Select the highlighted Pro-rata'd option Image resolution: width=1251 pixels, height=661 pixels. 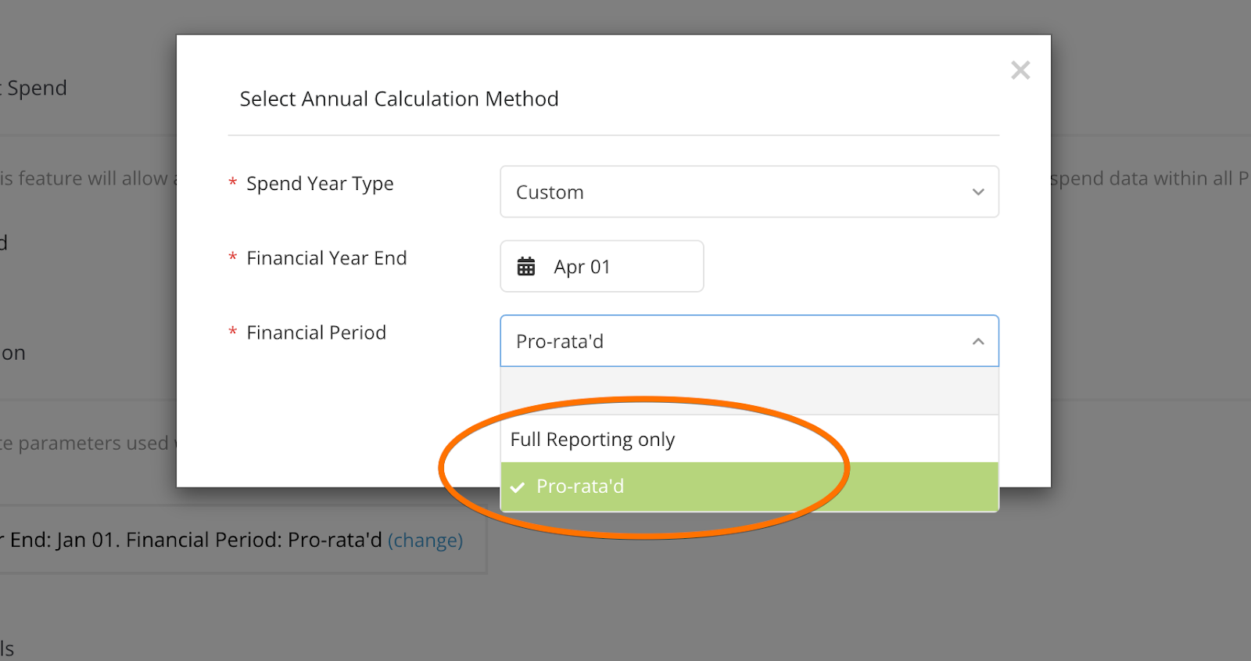[749, 487]
